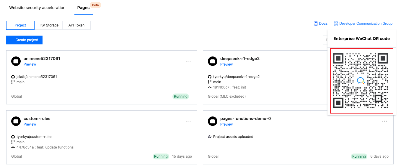Click the animene52317061 project avatar icon
This screenshot has height=165, width=401.
[x=16, y=61]
